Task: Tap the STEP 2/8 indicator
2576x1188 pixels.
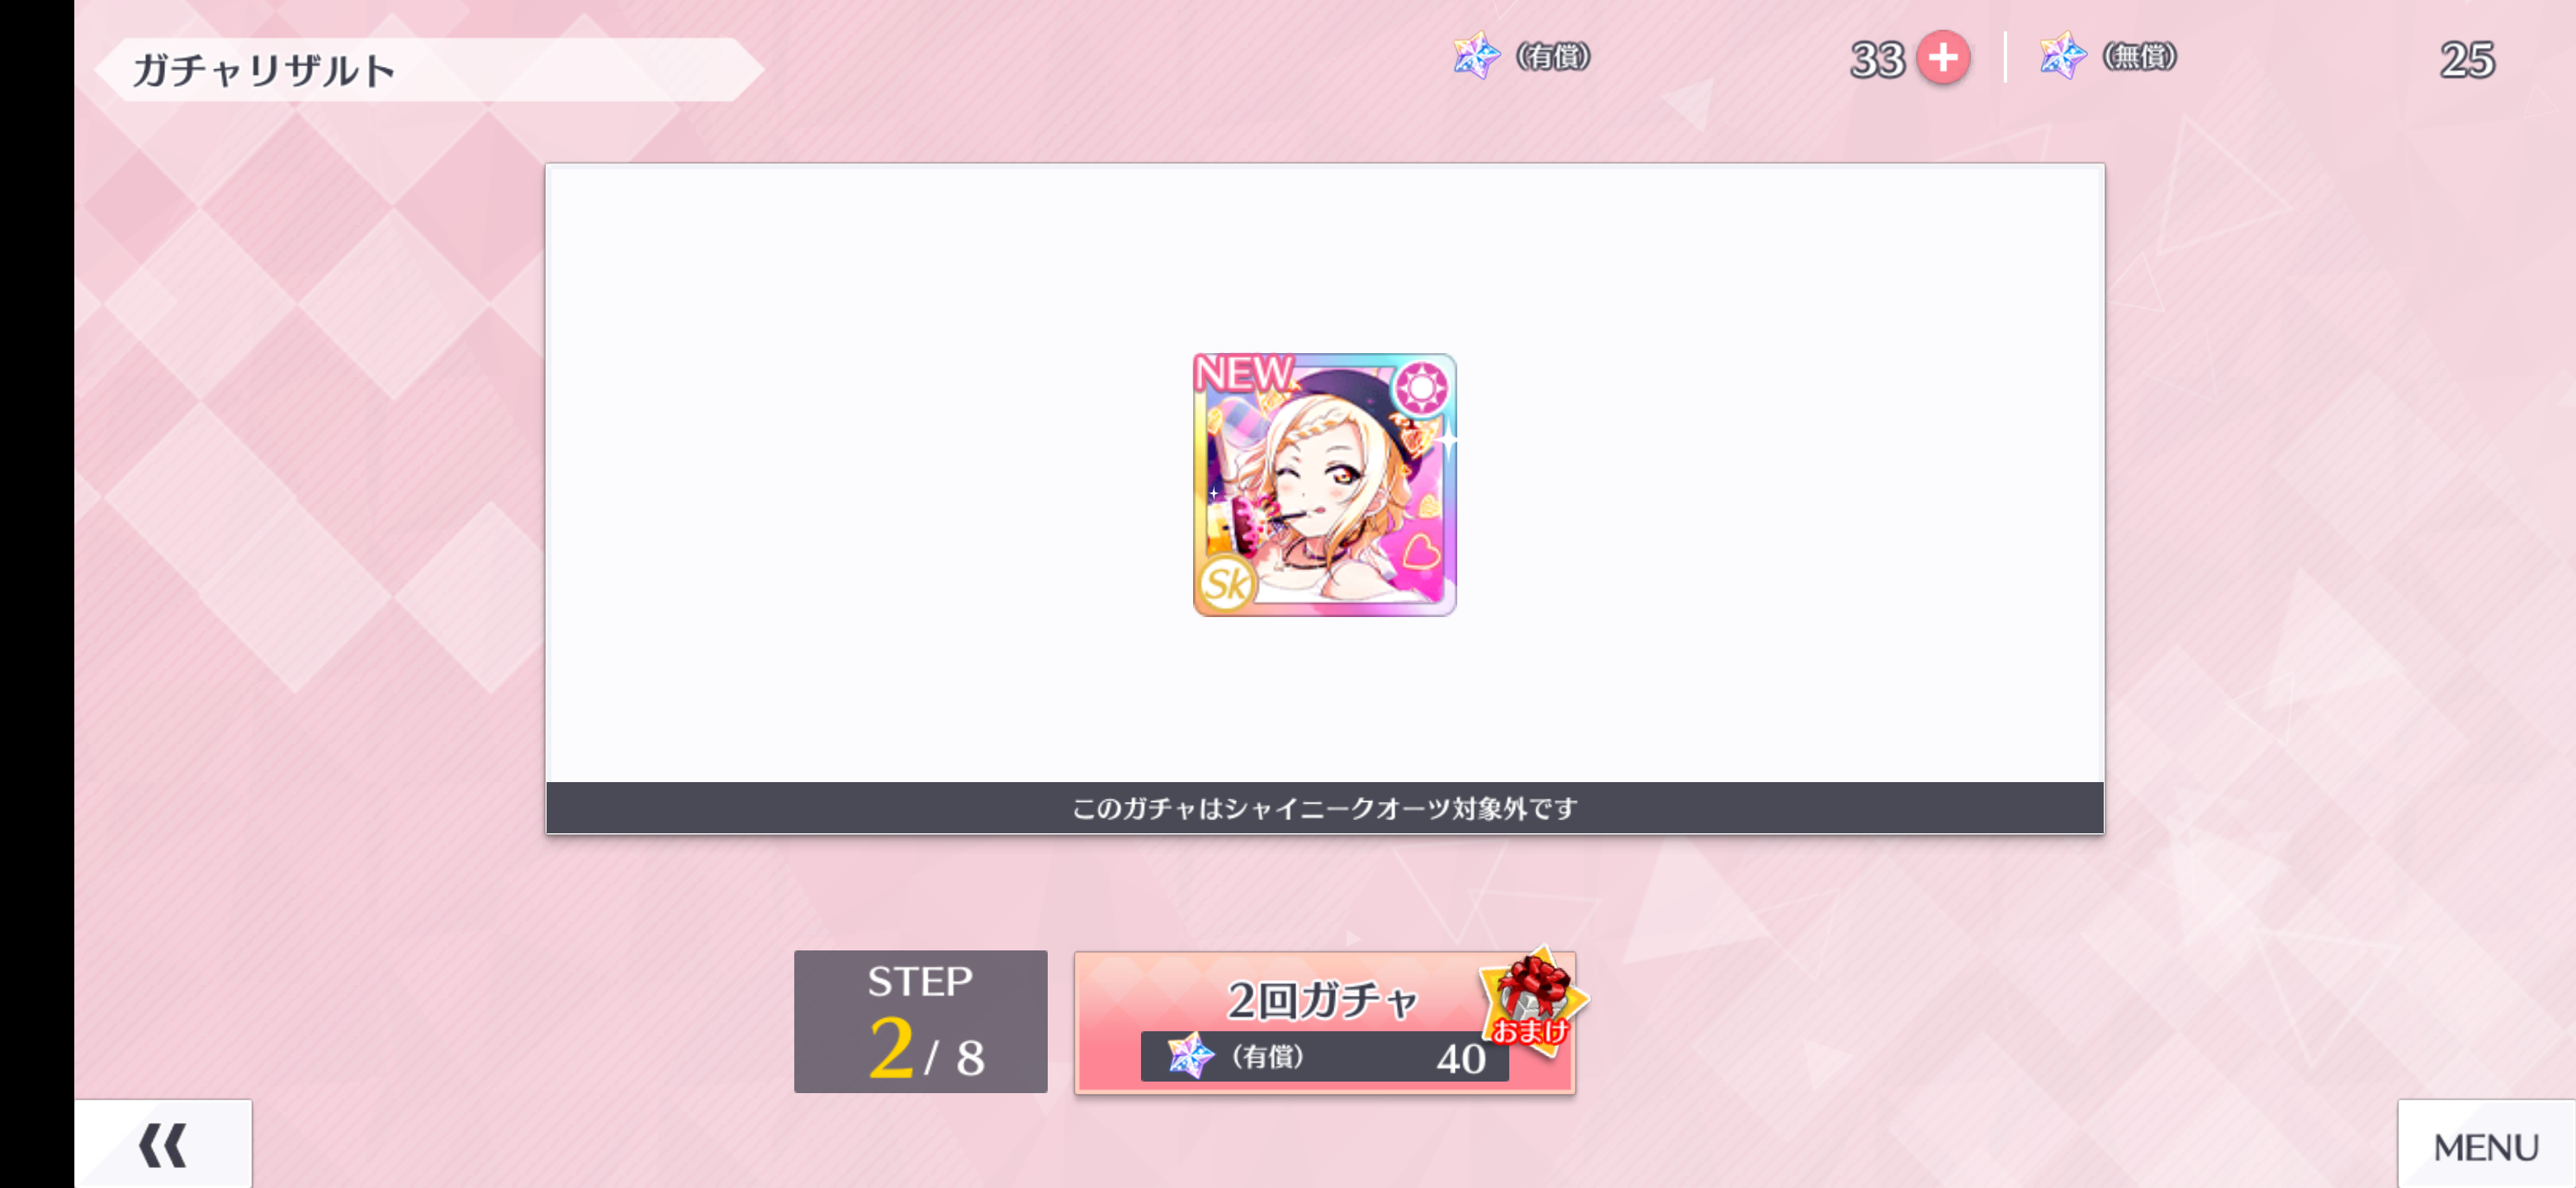Action: [x=920, y=1021]
